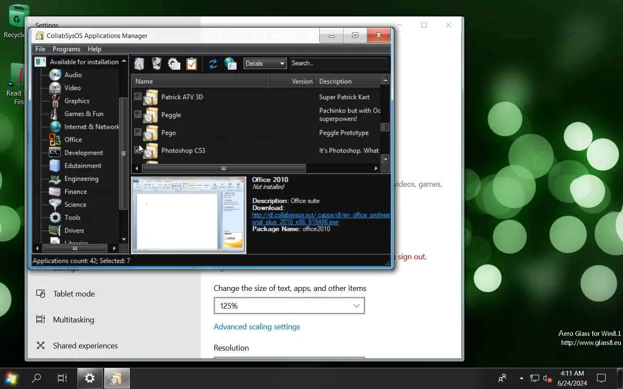This screenshot has width=623, height=389.
Task: Open taskbar search magnifier
Action: point(37,378)
